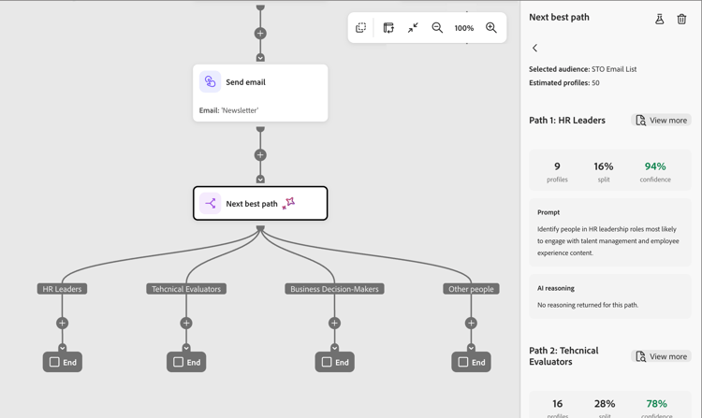
Task: Click the 16% split value
Action: [x=604, y=166]
